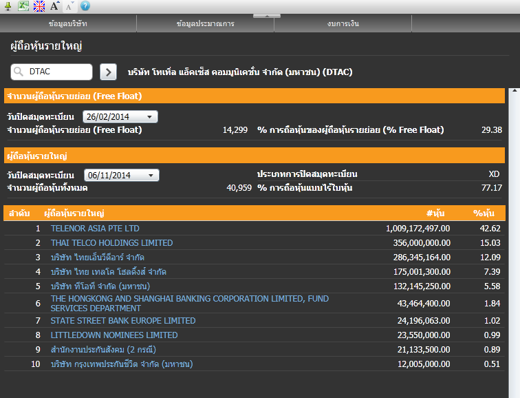The height and width of the screenshot is (398, 520).
Task: Click share count 175,001,300.00
Action: click(422, 272)
